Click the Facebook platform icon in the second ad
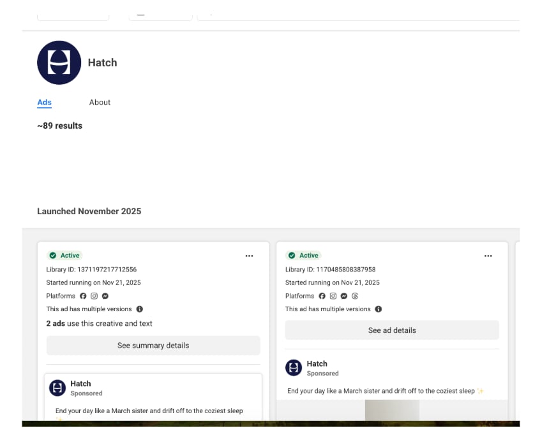 tap(322, 296)
